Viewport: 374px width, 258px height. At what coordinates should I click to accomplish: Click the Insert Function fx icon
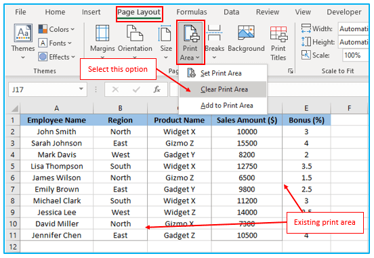point(157,89)
